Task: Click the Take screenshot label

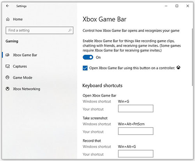Action: (95, 118)
